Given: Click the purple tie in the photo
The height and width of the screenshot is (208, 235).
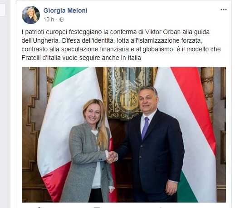Looking at the screenshot, I should point(145,128).
